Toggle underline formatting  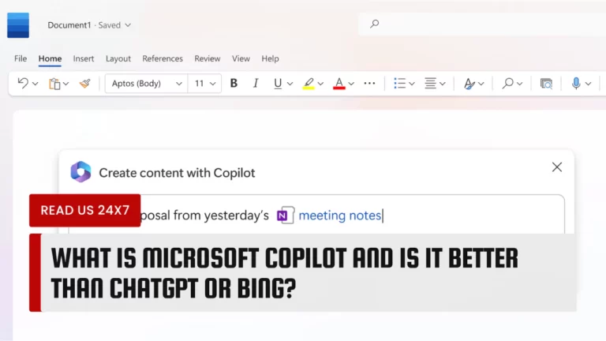coord(278,84)
